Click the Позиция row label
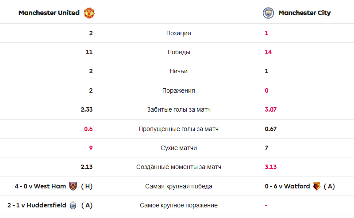This screenshot has height=218, width=354. click(x=179, y=33)
